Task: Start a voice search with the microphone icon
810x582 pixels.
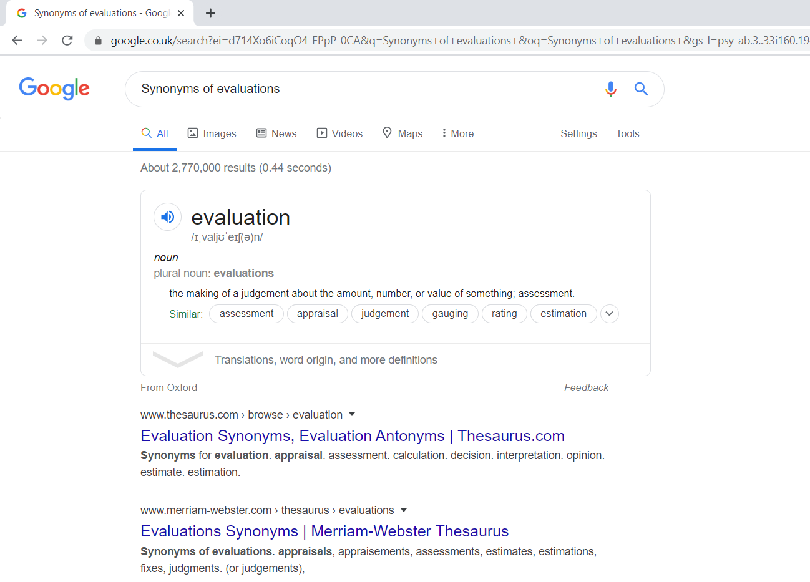Action: click(x=611, y=89)
